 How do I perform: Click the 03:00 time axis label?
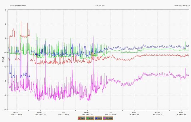[157, 112]
